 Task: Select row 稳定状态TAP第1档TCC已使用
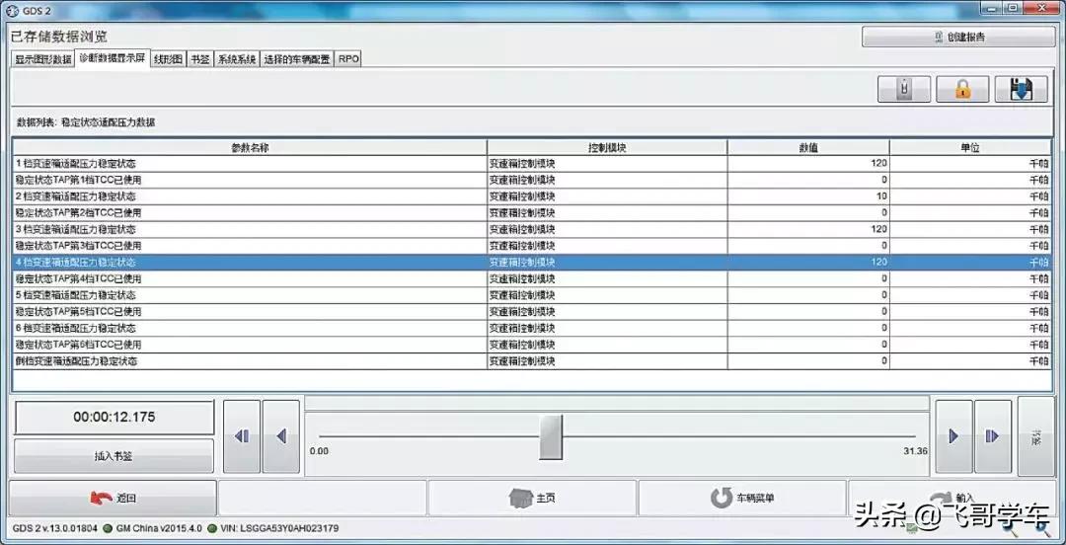532,180
